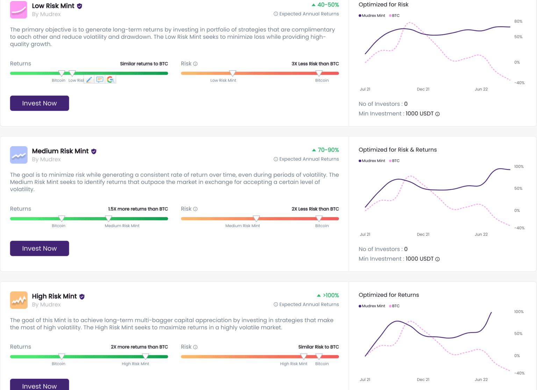Toggle BTC legend in Optimized for Returns chart

pyautogui.click(x=394, y=306)
